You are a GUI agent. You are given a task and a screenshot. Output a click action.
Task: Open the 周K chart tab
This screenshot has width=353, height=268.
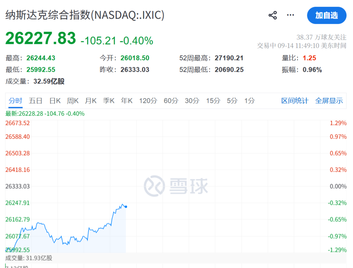pos(73,101)
